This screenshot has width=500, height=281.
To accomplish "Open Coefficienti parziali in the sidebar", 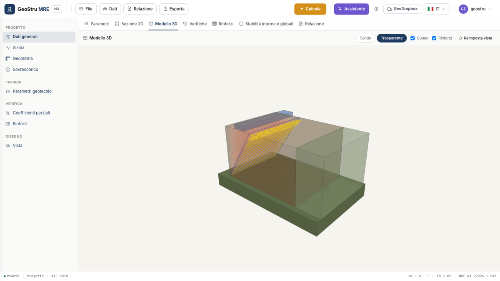I will click(39, 113).
